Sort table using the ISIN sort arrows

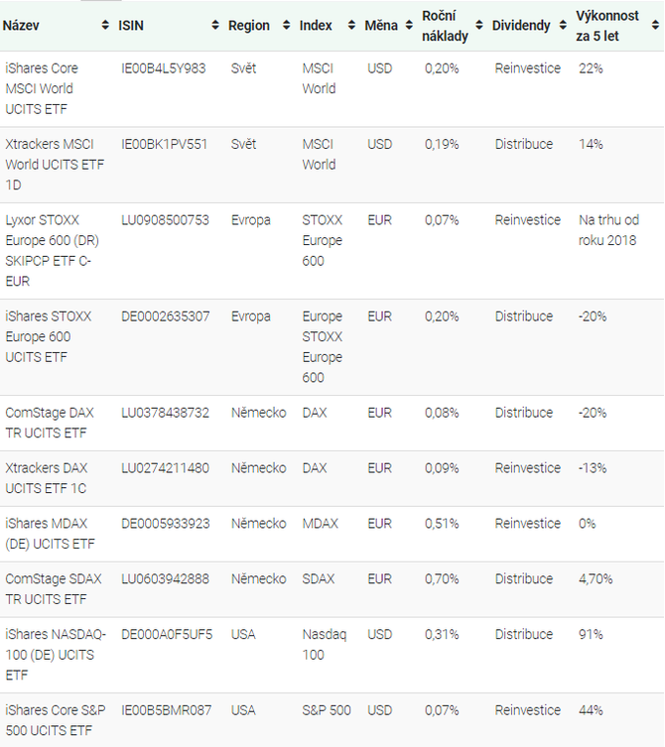click(215, 25)
